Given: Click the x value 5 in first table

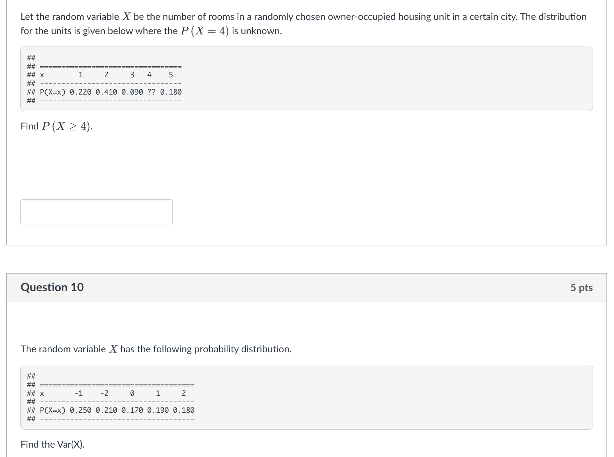Looking at the screenshot, I should coord(171,75).
